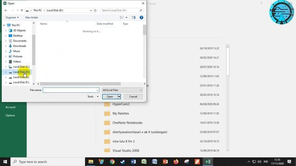Select Desktop in navigation tree
The image size is (296, 166).
(18, 36)
